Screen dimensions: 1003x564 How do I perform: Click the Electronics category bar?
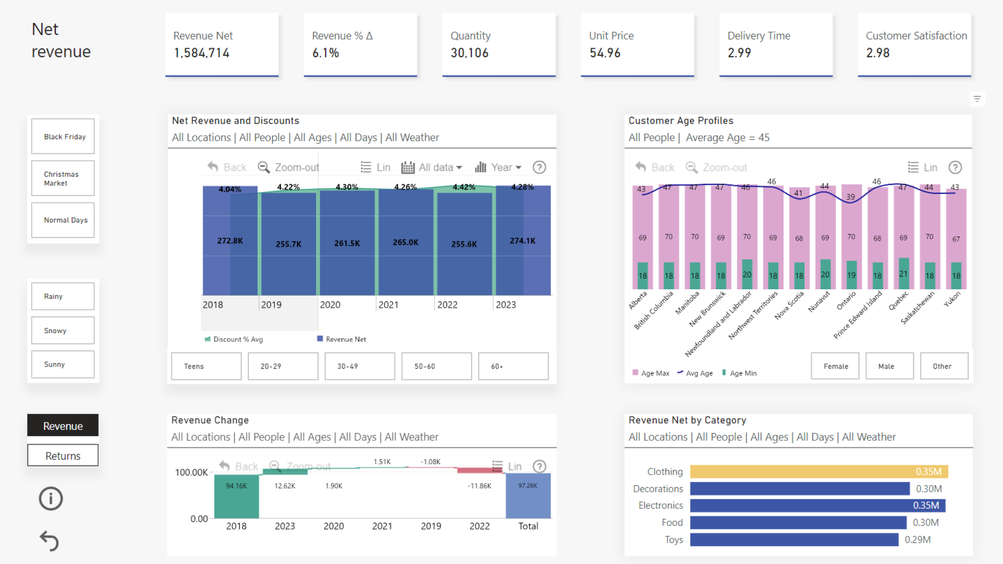tap(818, 506)
